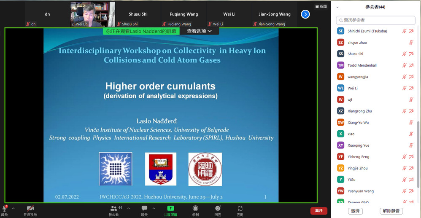Expand audio options arrow next to microphone
This screenshot has height=218, width=421.
13,208
